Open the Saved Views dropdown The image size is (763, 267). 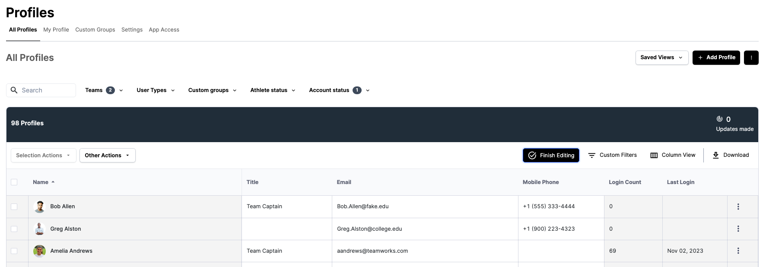pos(661,57)
